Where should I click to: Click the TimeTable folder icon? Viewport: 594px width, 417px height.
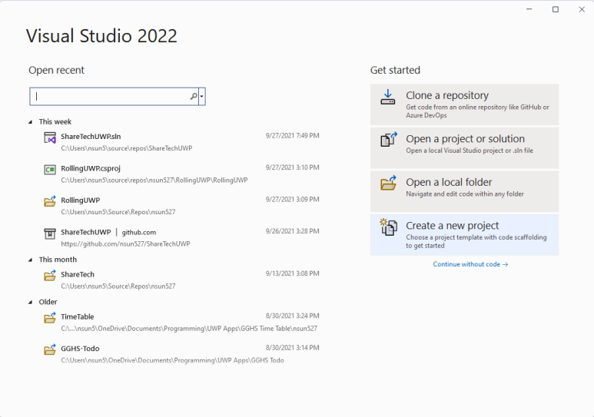[x=50, y=318]
